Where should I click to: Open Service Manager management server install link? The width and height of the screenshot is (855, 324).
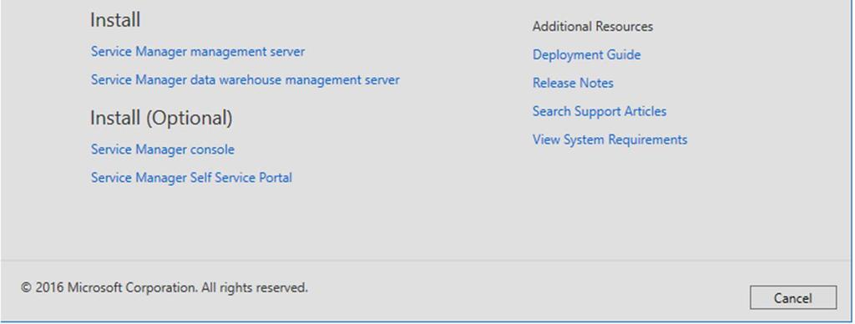point(197,52)
